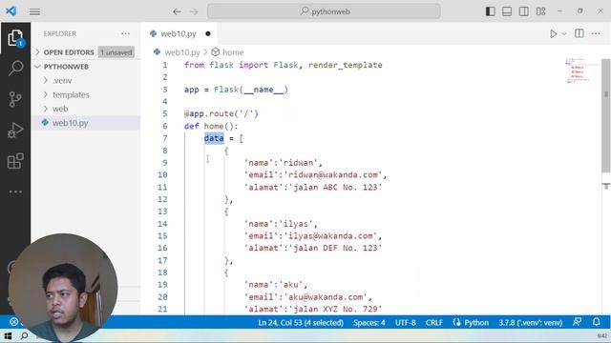Click 'jalan DEF No. 123' on line 16
Screen dimensions: 611x343
[x=335, y=248]
